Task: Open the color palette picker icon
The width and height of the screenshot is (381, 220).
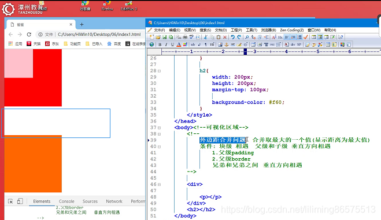Action: (185, 44)
